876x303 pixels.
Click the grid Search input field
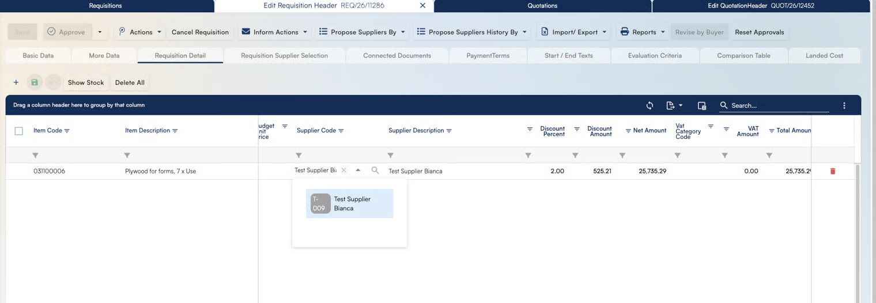(x=778, y=105)
